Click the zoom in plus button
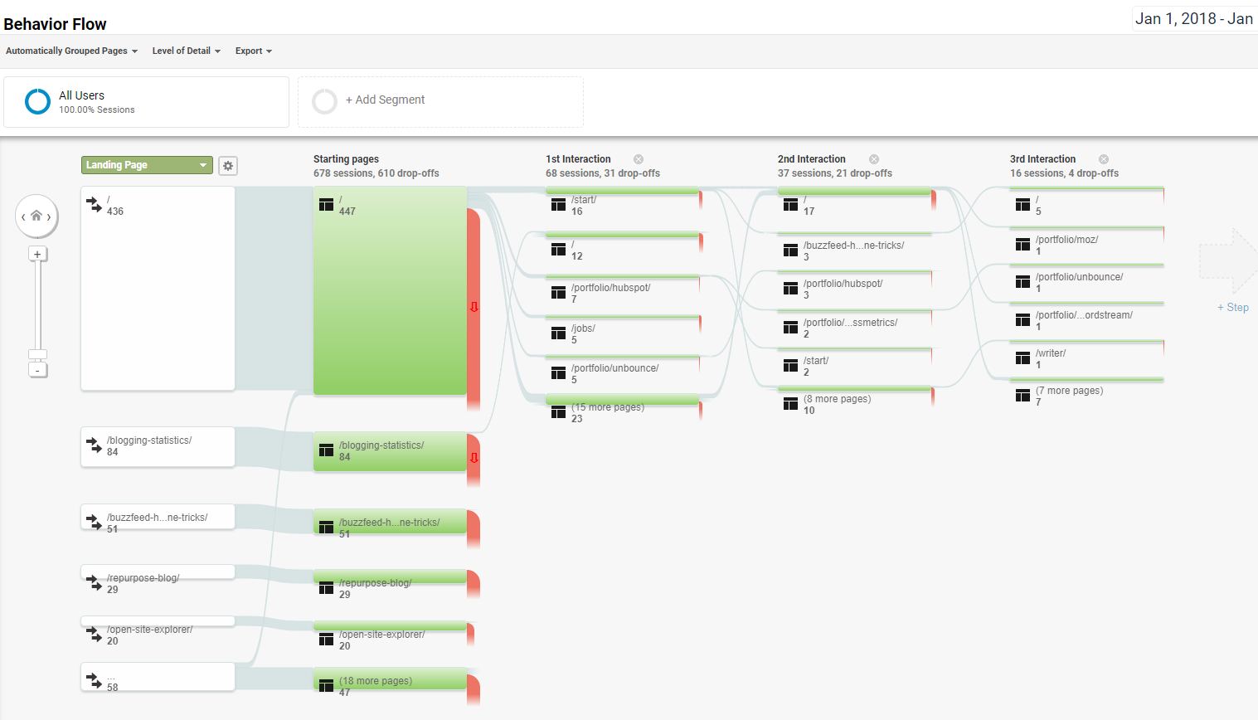This screenshot has height=720, width=1258. 37,254
